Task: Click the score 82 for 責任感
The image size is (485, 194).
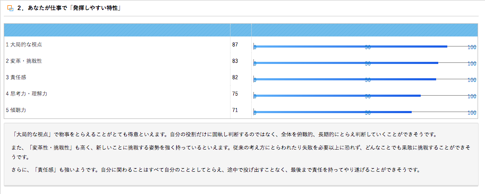Action: tap(235, 77)
